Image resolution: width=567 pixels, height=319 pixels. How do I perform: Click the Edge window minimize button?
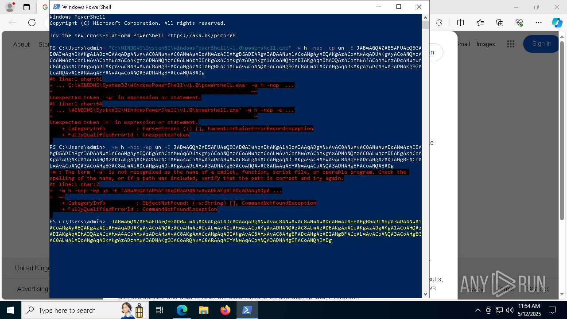pyautogui.click(x=516, y=7)
